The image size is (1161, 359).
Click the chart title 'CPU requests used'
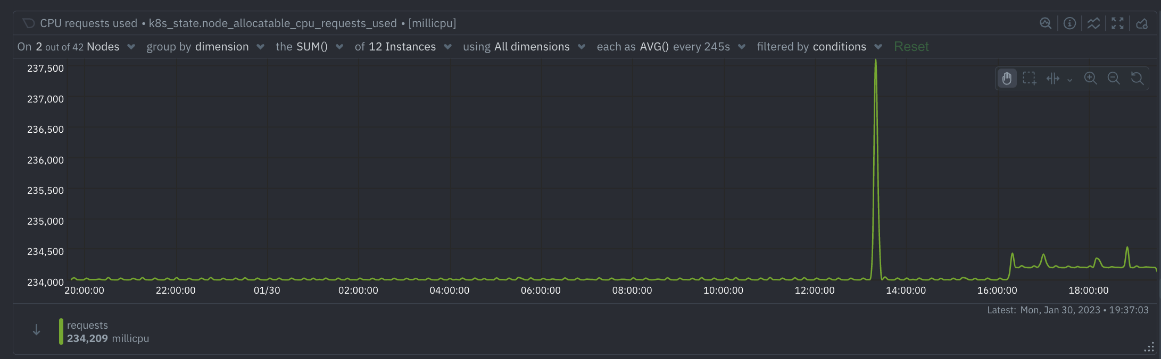coord(88,23)
